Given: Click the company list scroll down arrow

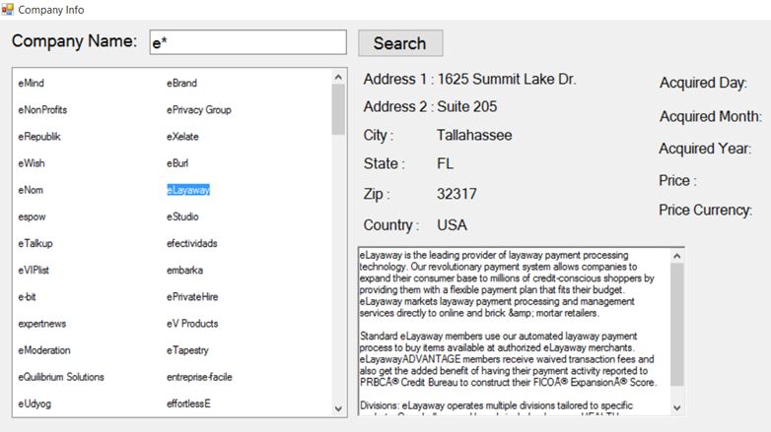Looking at the screenshot, I should tap(338, 408).
